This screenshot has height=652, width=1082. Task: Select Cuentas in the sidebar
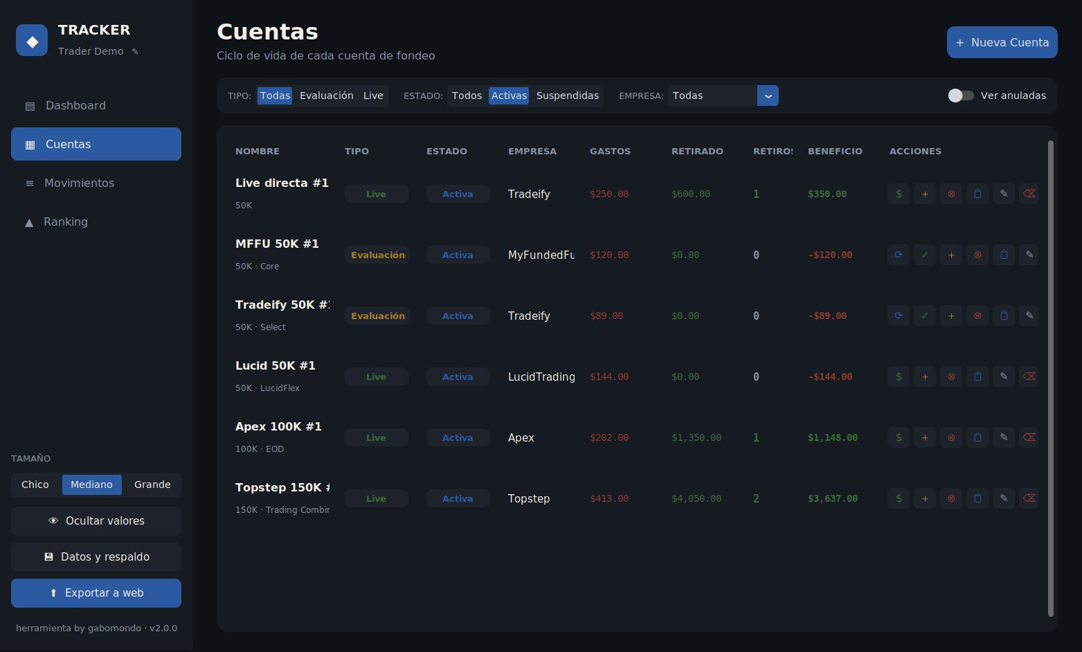(96, 144)
